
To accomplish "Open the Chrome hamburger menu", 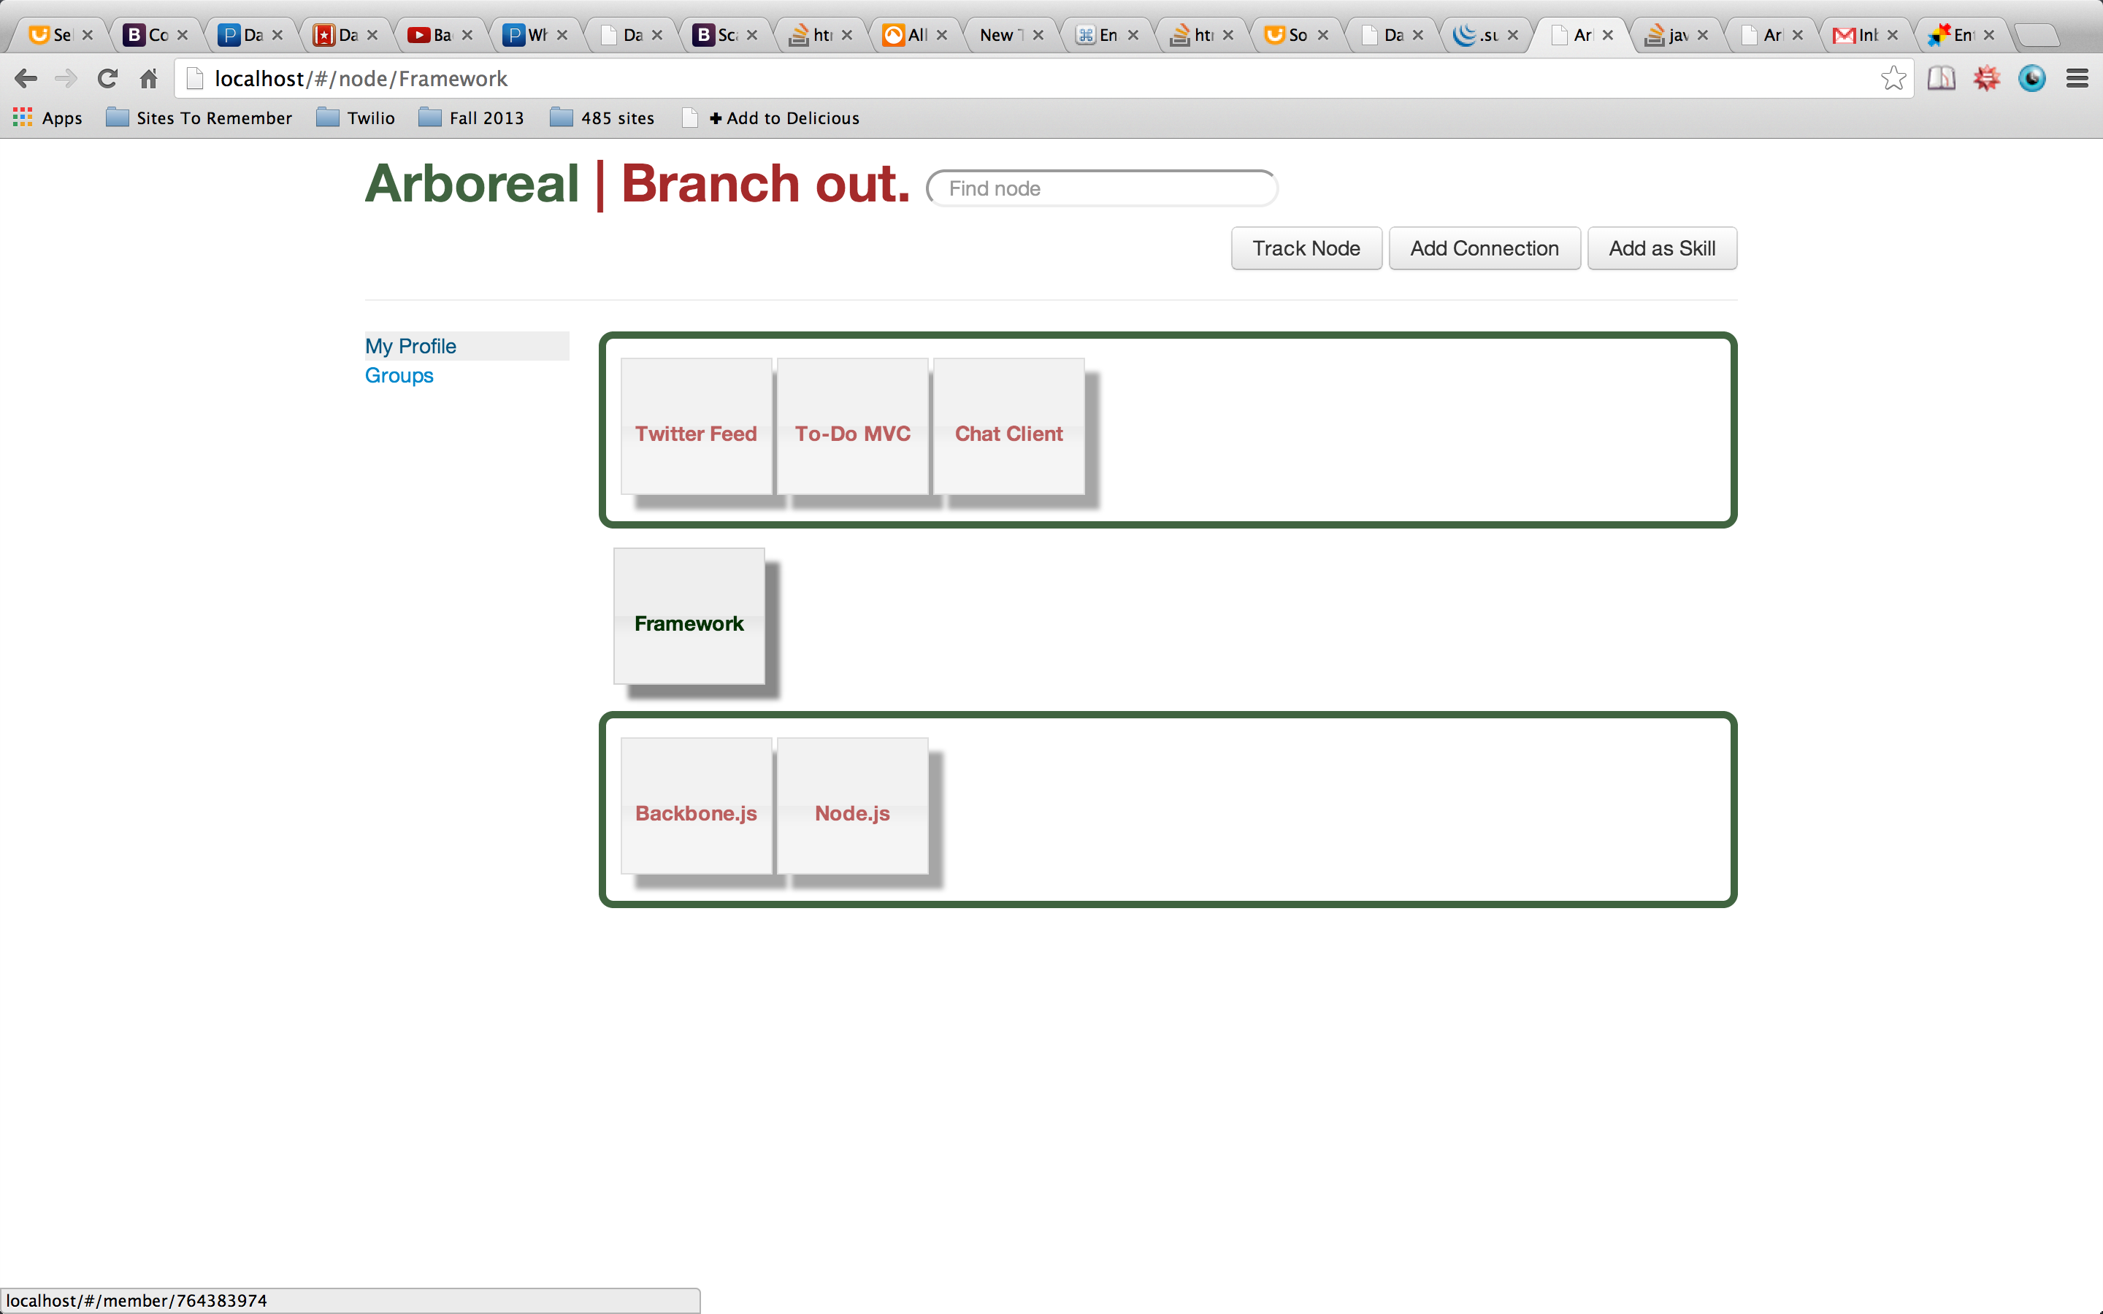I will click(x=2077, y=79).
